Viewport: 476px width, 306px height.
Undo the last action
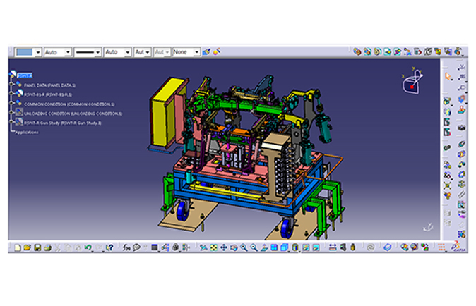(x=88, y=247)
